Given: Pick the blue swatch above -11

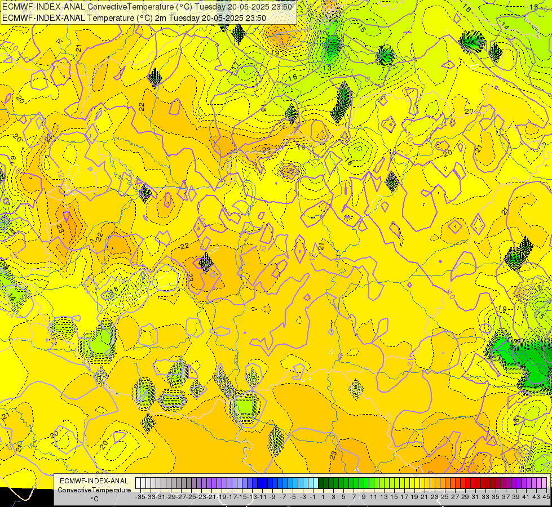Looking at the screenshot, I should click(x=260, y=483).
